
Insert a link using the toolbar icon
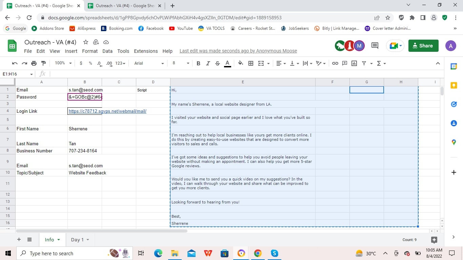click(x=335, y=63)
